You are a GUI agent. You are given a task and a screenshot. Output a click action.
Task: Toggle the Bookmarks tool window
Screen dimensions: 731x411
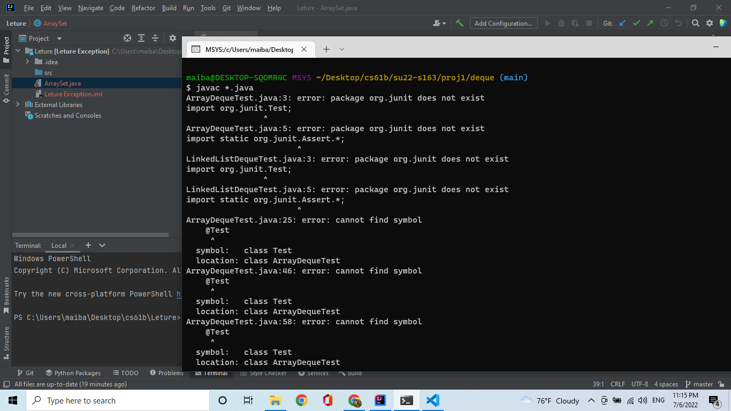click(6, 295)
